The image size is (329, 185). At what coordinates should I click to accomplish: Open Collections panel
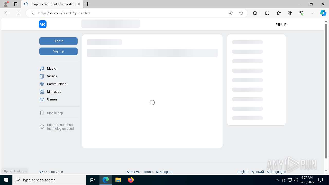290,13
